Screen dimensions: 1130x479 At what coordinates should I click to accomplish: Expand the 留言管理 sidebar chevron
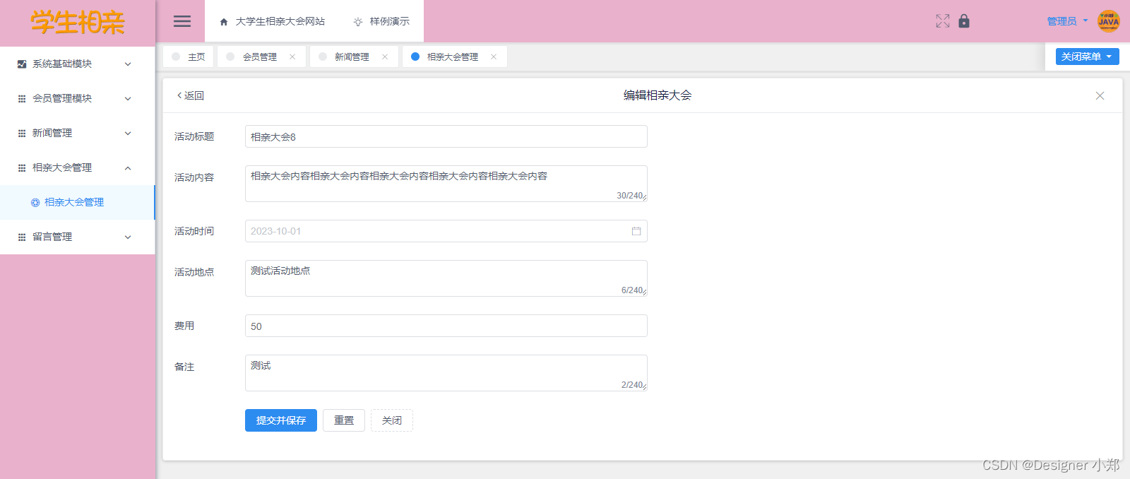coord(128,237)
